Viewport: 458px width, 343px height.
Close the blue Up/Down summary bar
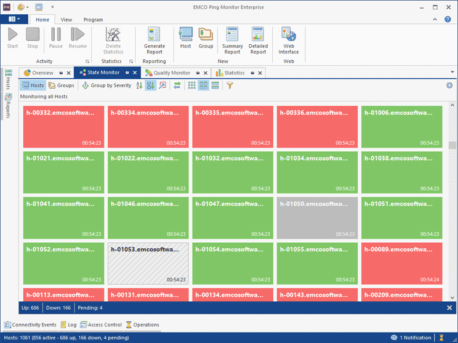pos(449,308)
